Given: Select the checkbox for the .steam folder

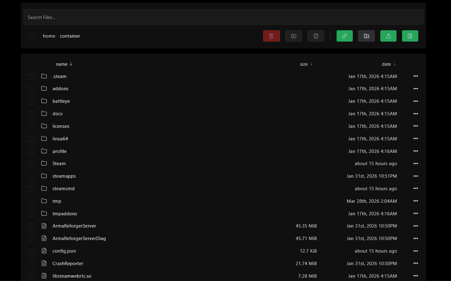Looking at the screenshot, I should (31, 76).
